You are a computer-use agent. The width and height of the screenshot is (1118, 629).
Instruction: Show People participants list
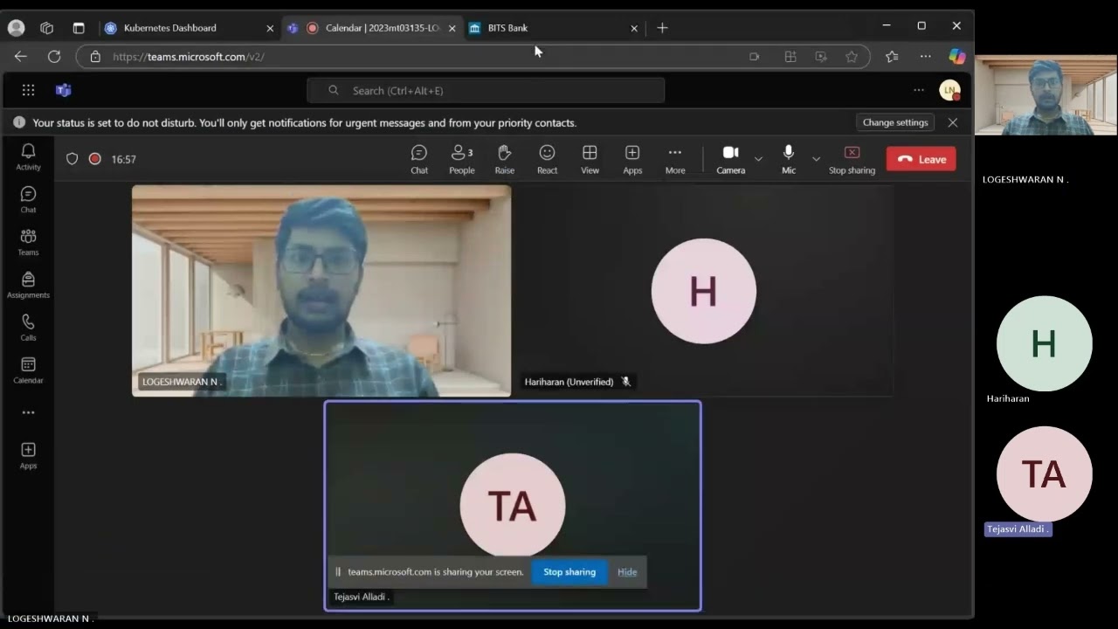(x=462, y=159)
